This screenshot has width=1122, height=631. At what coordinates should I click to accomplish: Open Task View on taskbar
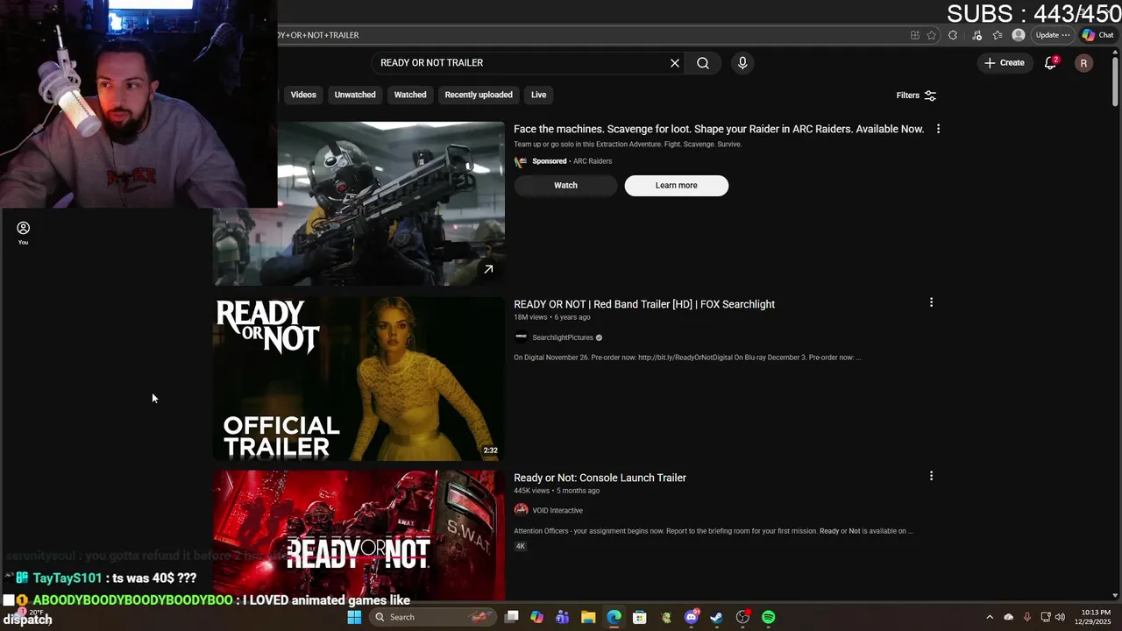click(512, 617)
